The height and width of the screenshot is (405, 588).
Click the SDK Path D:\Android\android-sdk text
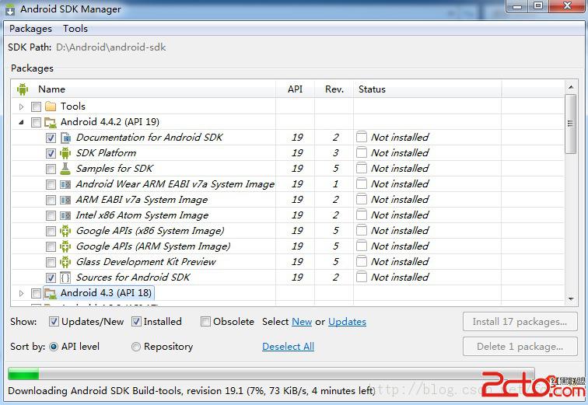click(111, 47)
